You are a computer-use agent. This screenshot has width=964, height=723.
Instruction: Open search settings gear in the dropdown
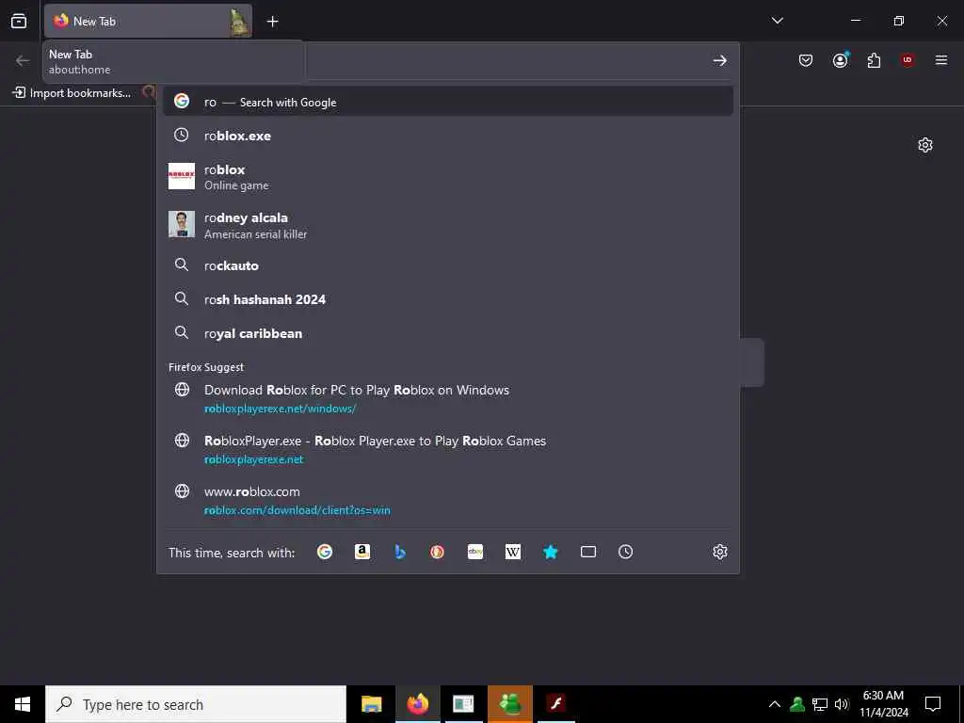(720, 552)
